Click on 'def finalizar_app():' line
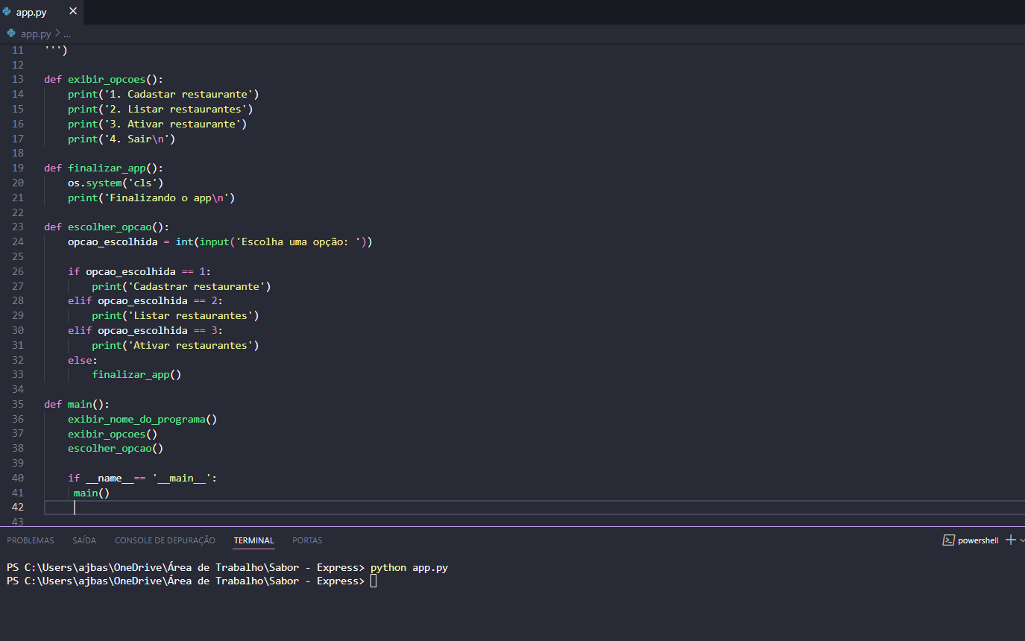 (104, 168)
